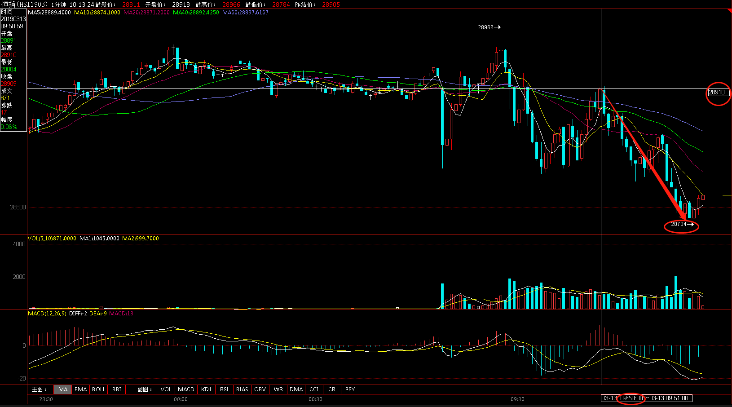Click the 4000 volume axis label

(19, 244)
